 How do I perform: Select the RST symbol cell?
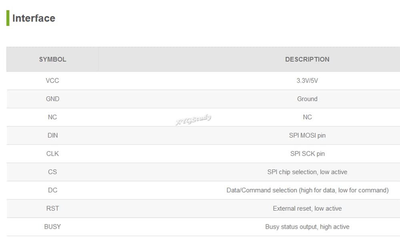[52, 208]
